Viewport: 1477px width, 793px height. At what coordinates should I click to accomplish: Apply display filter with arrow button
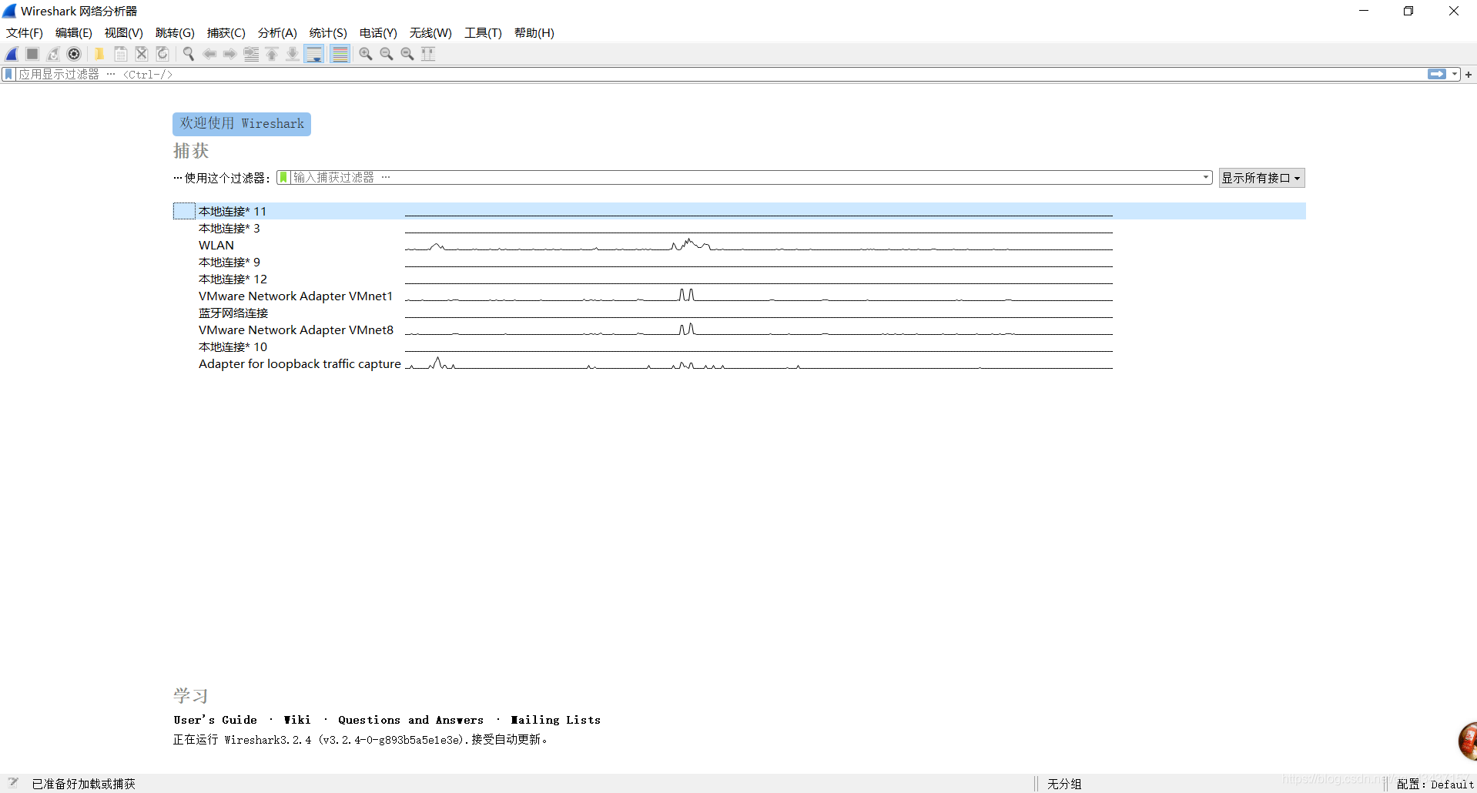click(x=1437, y=75)
